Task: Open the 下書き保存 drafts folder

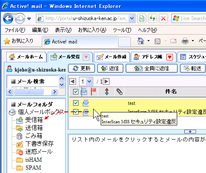Action: [39, 144]
